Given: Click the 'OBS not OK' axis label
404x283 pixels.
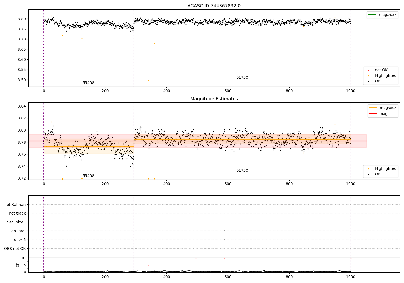Looking at the screenshot, I should point(15,249).
